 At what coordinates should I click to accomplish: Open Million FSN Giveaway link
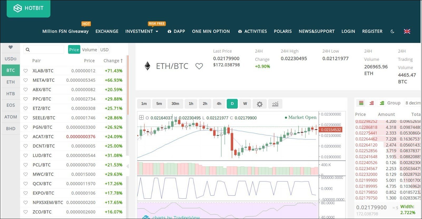click(66, 31)
